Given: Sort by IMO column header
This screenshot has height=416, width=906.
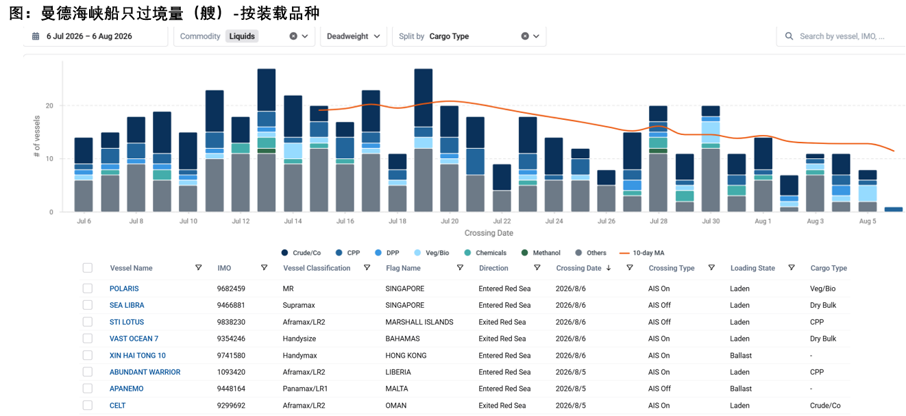Looking at the screenshot, I should click(224, 268).
